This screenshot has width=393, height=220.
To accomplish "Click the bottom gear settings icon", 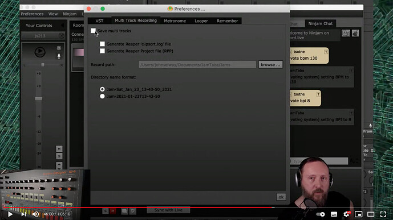I will click(133, 211).
